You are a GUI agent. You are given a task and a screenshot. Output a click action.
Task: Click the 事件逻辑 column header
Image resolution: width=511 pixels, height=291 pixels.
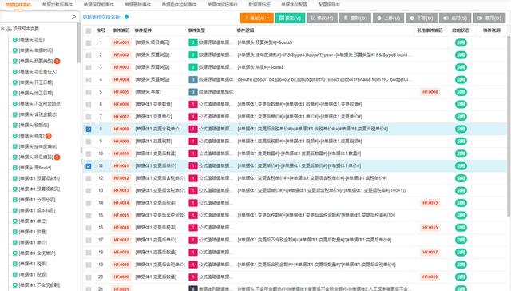pyautogui.click(x=245, y=30)
